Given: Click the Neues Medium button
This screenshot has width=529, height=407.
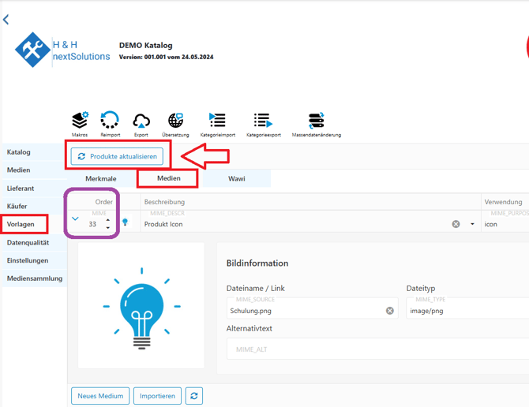Looking at the screenshot, I should pos(100,396).
